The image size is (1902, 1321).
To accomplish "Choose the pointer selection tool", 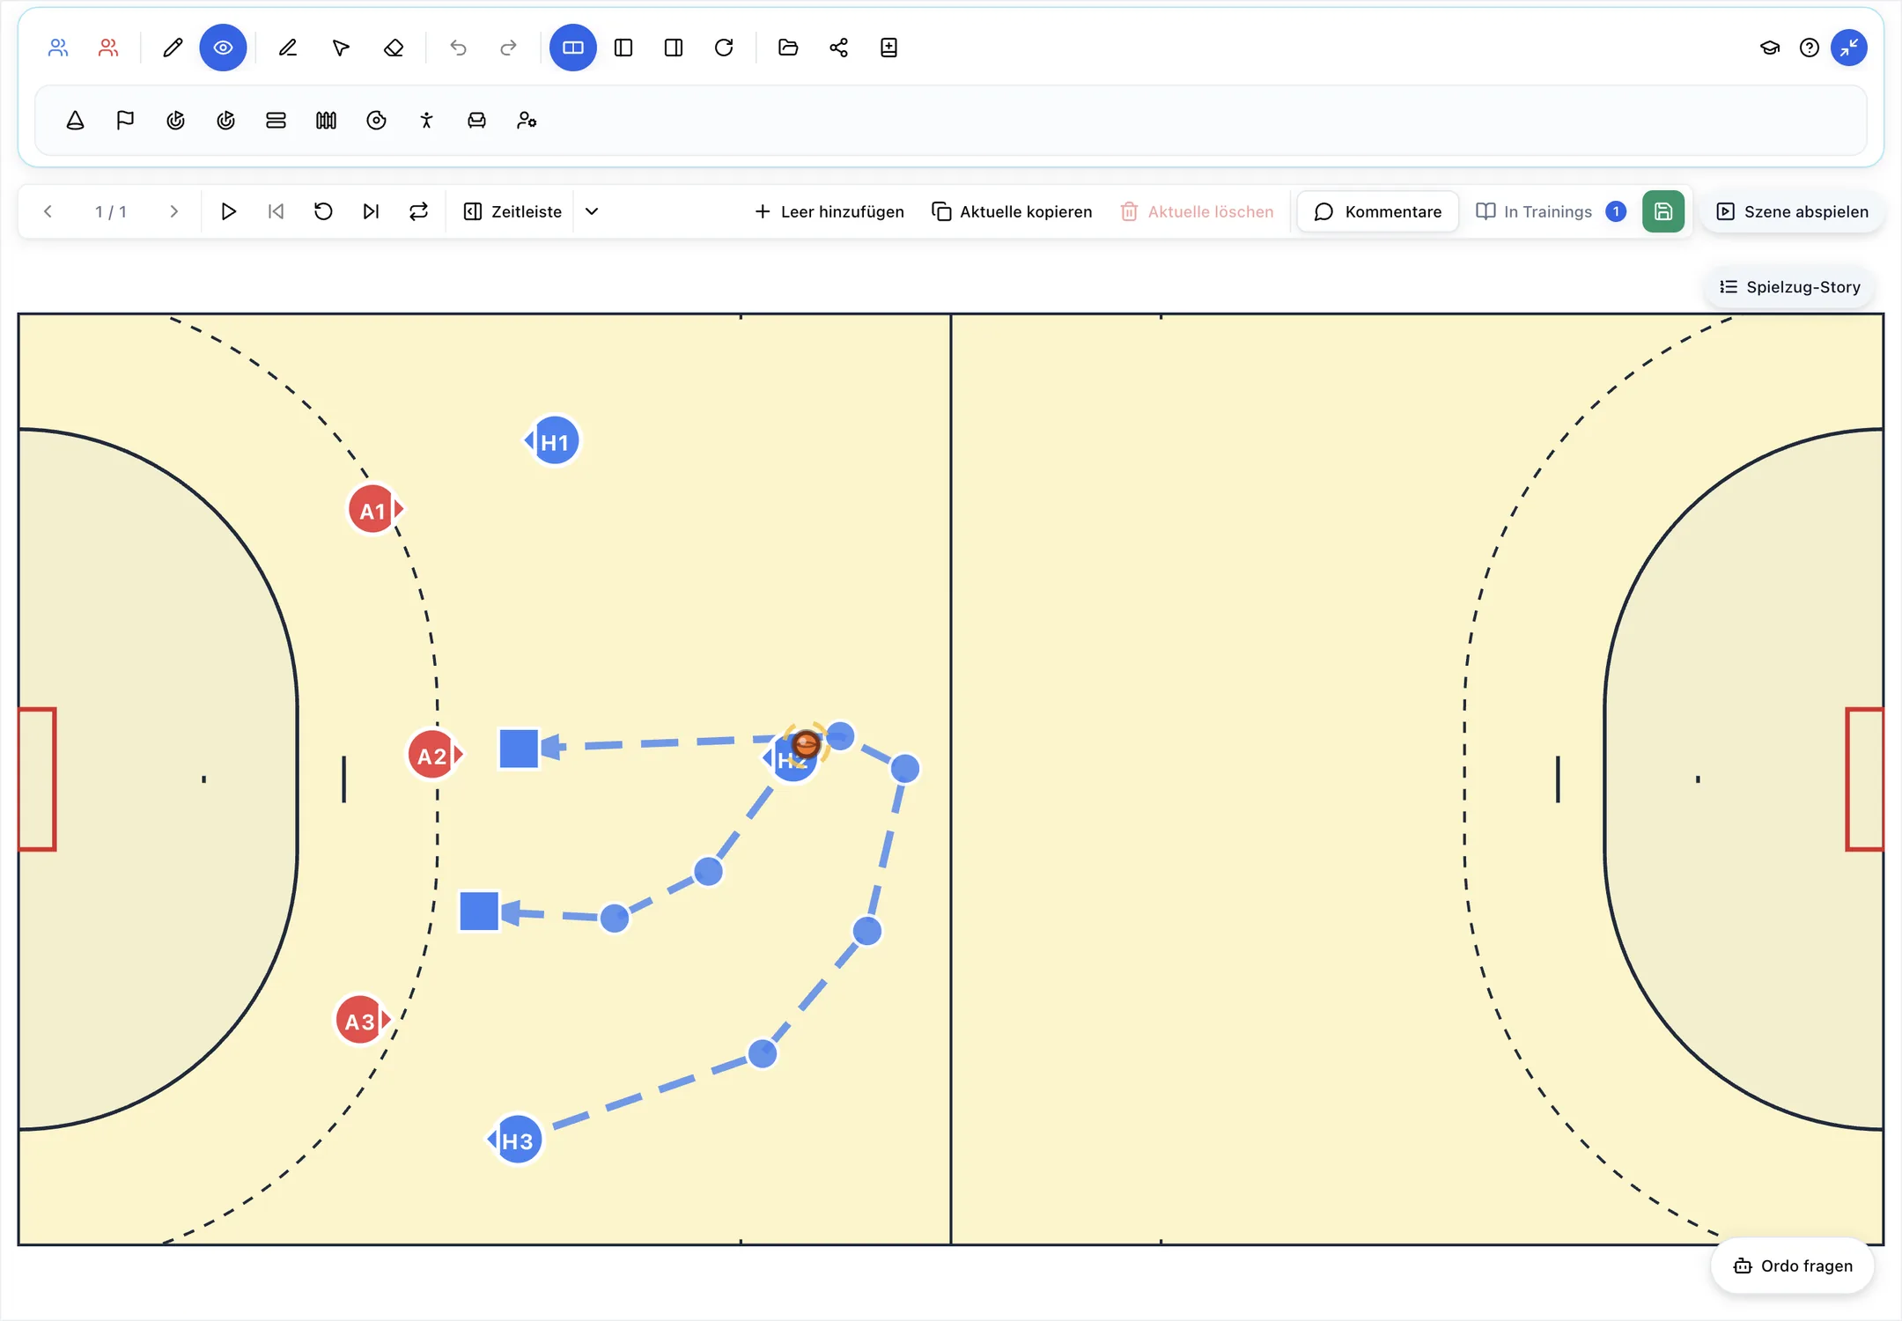I will pos(341,48).
